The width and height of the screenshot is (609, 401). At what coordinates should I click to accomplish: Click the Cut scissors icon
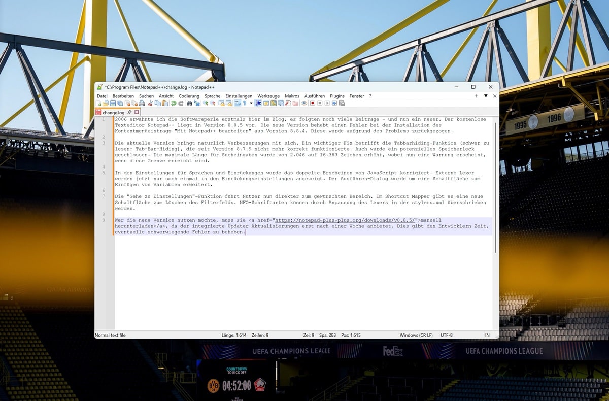click(x=150, y=103)
